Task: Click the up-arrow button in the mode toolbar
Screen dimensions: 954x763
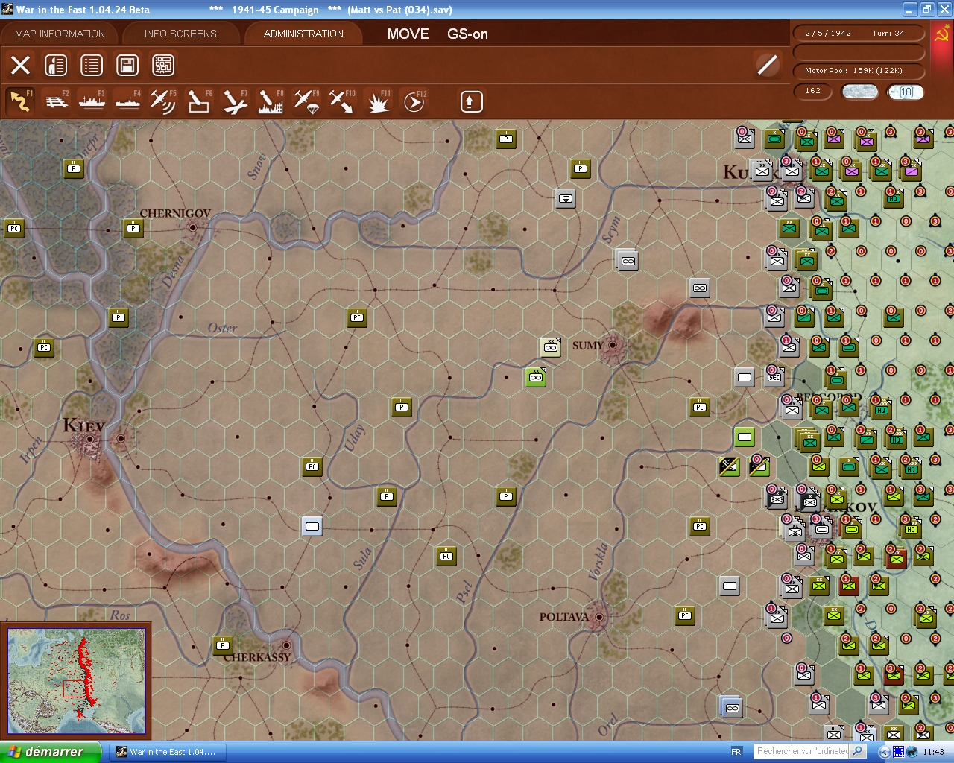Action: click(x=471, y=101)
